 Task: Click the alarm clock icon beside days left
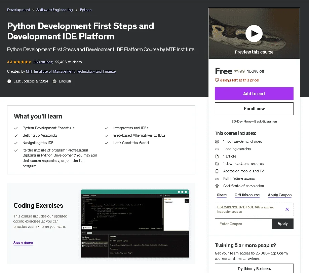coord(217,80)
